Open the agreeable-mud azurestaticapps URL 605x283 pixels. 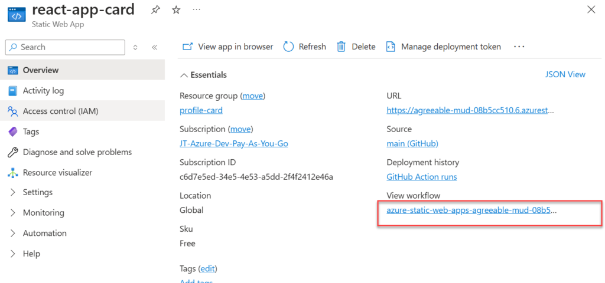click(x=470, y=110)
